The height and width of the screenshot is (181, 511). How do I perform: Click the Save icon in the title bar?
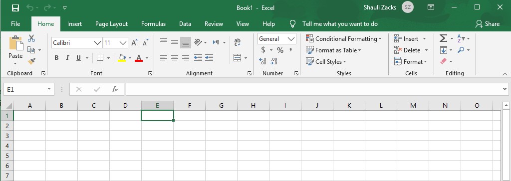coord(15,7)
